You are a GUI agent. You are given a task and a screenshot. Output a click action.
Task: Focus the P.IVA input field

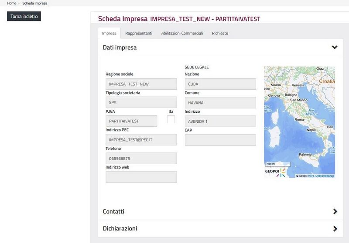131,121
